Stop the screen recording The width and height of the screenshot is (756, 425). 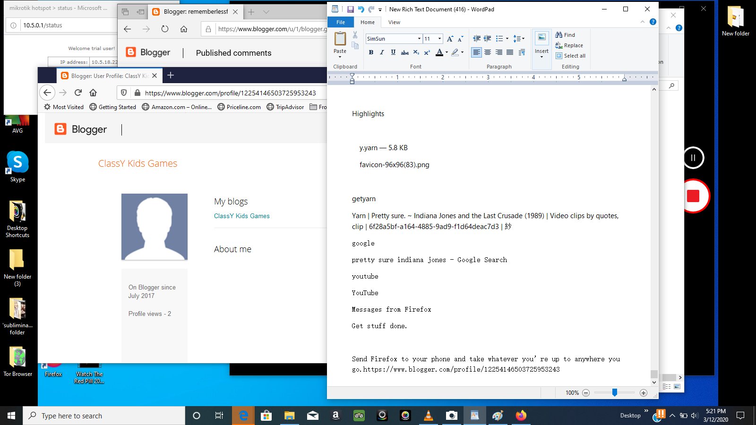[x=693, y=196]
